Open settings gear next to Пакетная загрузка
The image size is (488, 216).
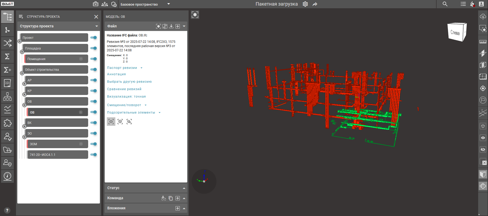[x=305, y=4]
